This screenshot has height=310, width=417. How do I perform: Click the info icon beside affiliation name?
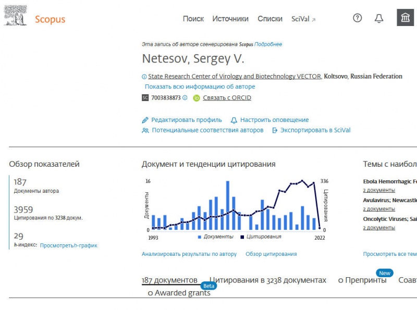(x=144, y=77)
